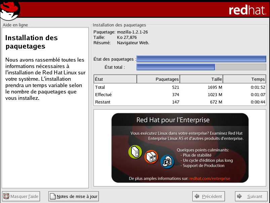270x203 pixels.
Task: Click the État des paquetages progress bar
Action: pyautogui.click(x=201, y=59)
